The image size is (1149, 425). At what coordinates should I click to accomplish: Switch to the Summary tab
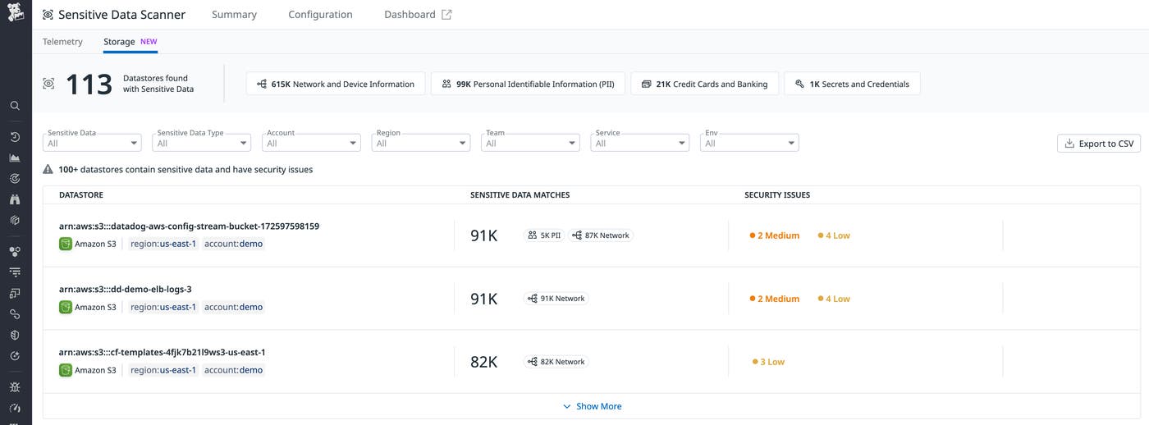point(234,15)
